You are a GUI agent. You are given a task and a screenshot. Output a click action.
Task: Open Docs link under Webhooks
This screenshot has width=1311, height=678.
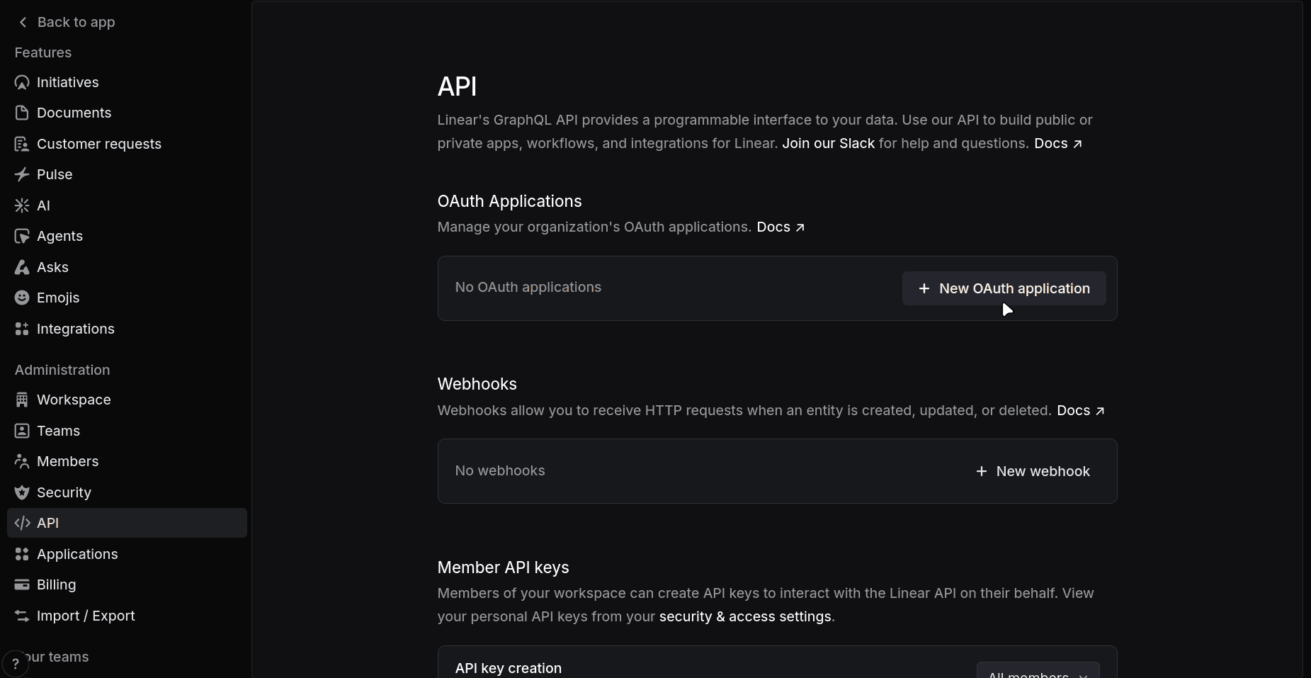tap(1081, 410)
